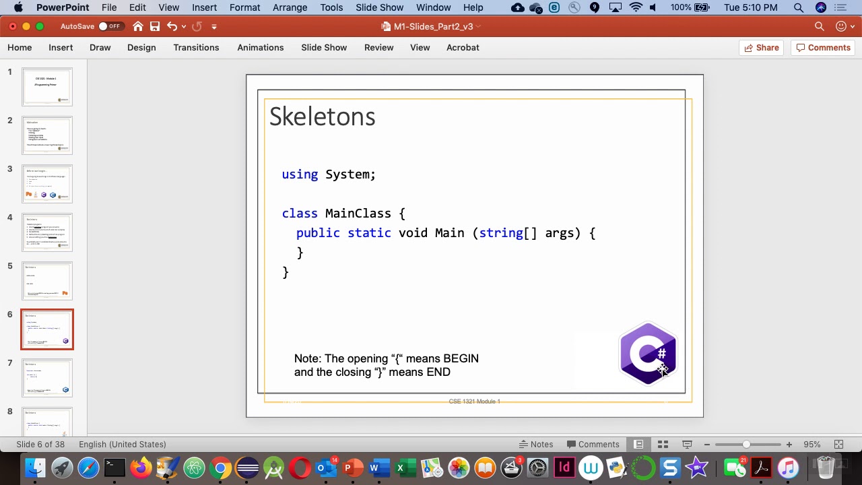This screenshot has height=485, width=862.
Task: Open Wi-Fi menu in the menu bar
Action: point(636,7)
